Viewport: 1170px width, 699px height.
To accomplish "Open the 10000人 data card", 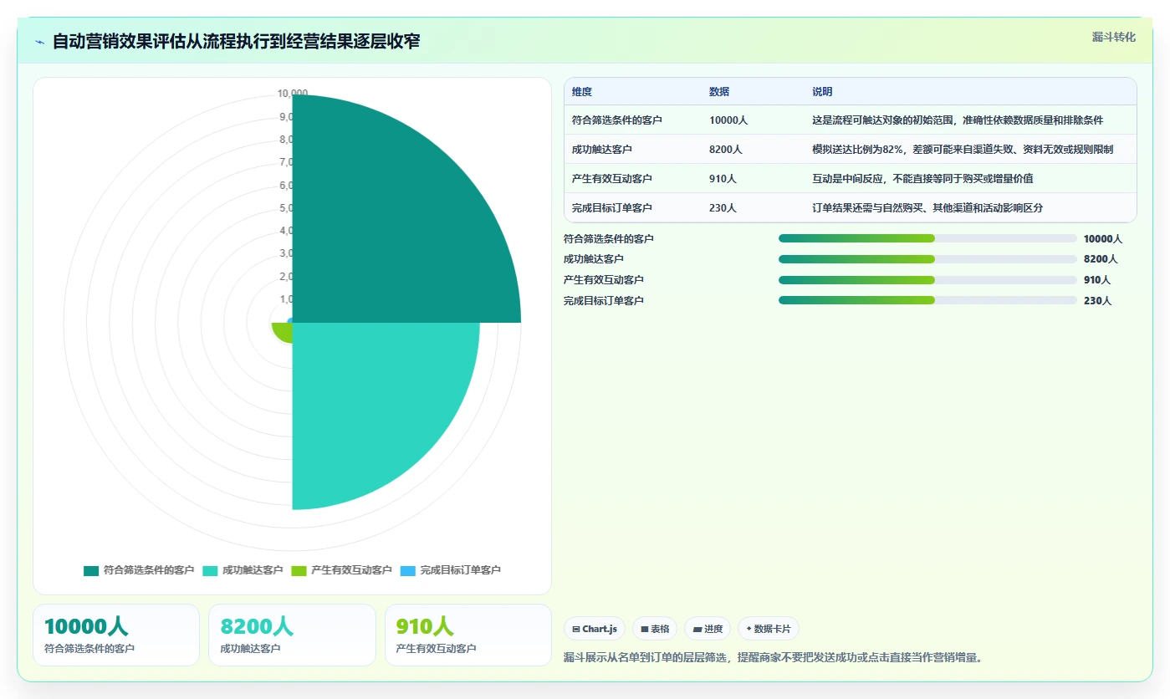I will tap(116, 635).
